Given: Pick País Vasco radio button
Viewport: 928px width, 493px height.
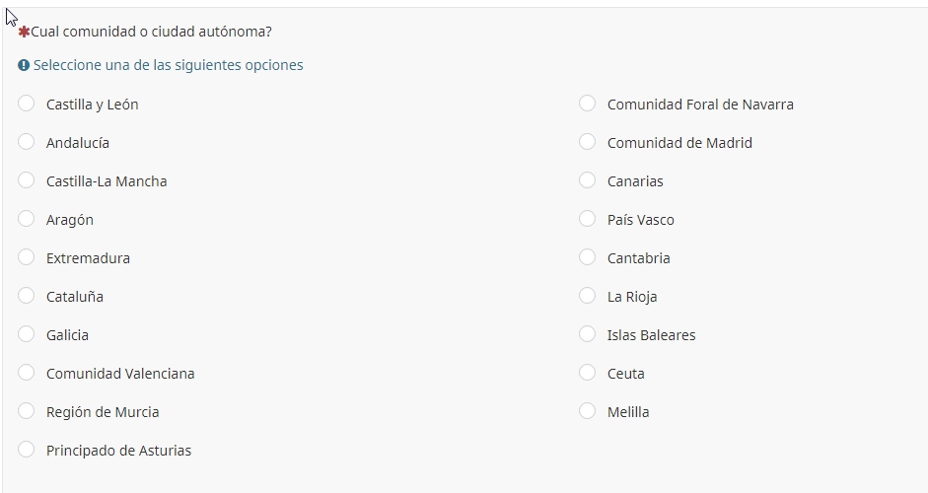Looking at the screenshot, I should 588,219.
